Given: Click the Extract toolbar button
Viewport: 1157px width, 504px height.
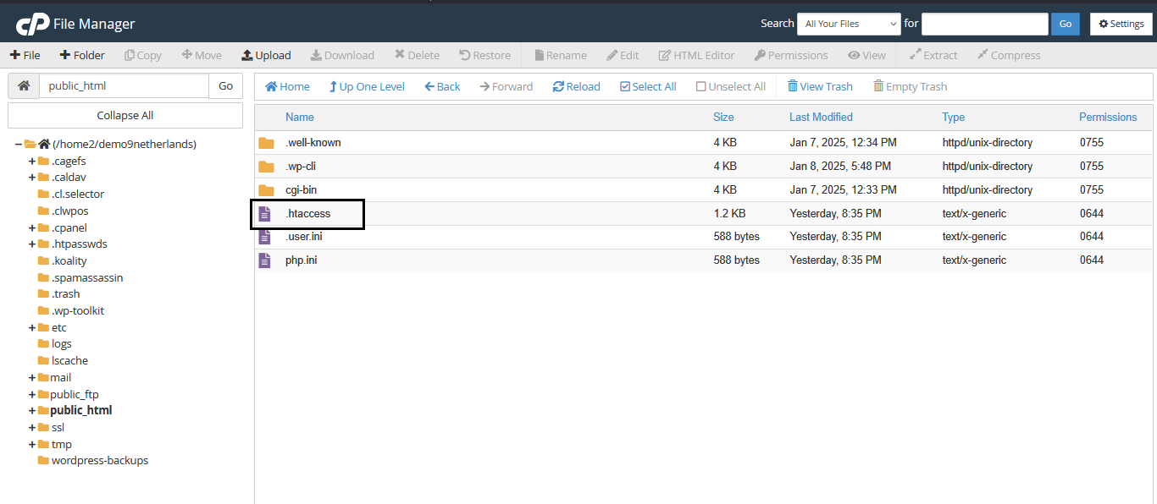Looking at the screenshot, I should [x=933, y=55].
